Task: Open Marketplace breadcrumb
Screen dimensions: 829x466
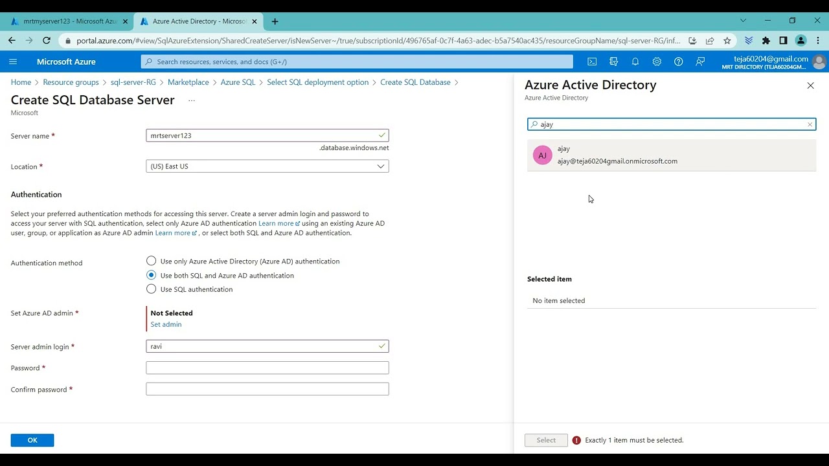Action: (x=188, y=82)
